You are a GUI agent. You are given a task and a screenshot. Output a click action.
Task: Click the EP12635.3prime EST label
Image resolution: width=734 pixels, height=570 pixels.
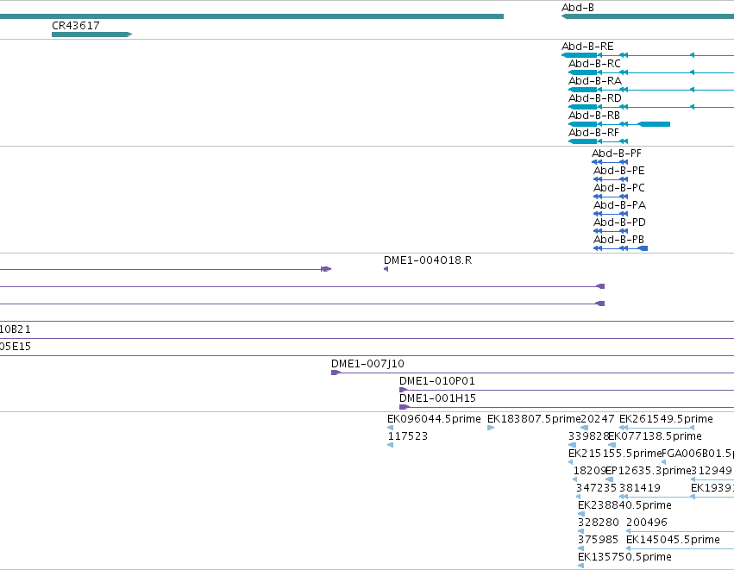pyautogui.click(x=649, y=471)
